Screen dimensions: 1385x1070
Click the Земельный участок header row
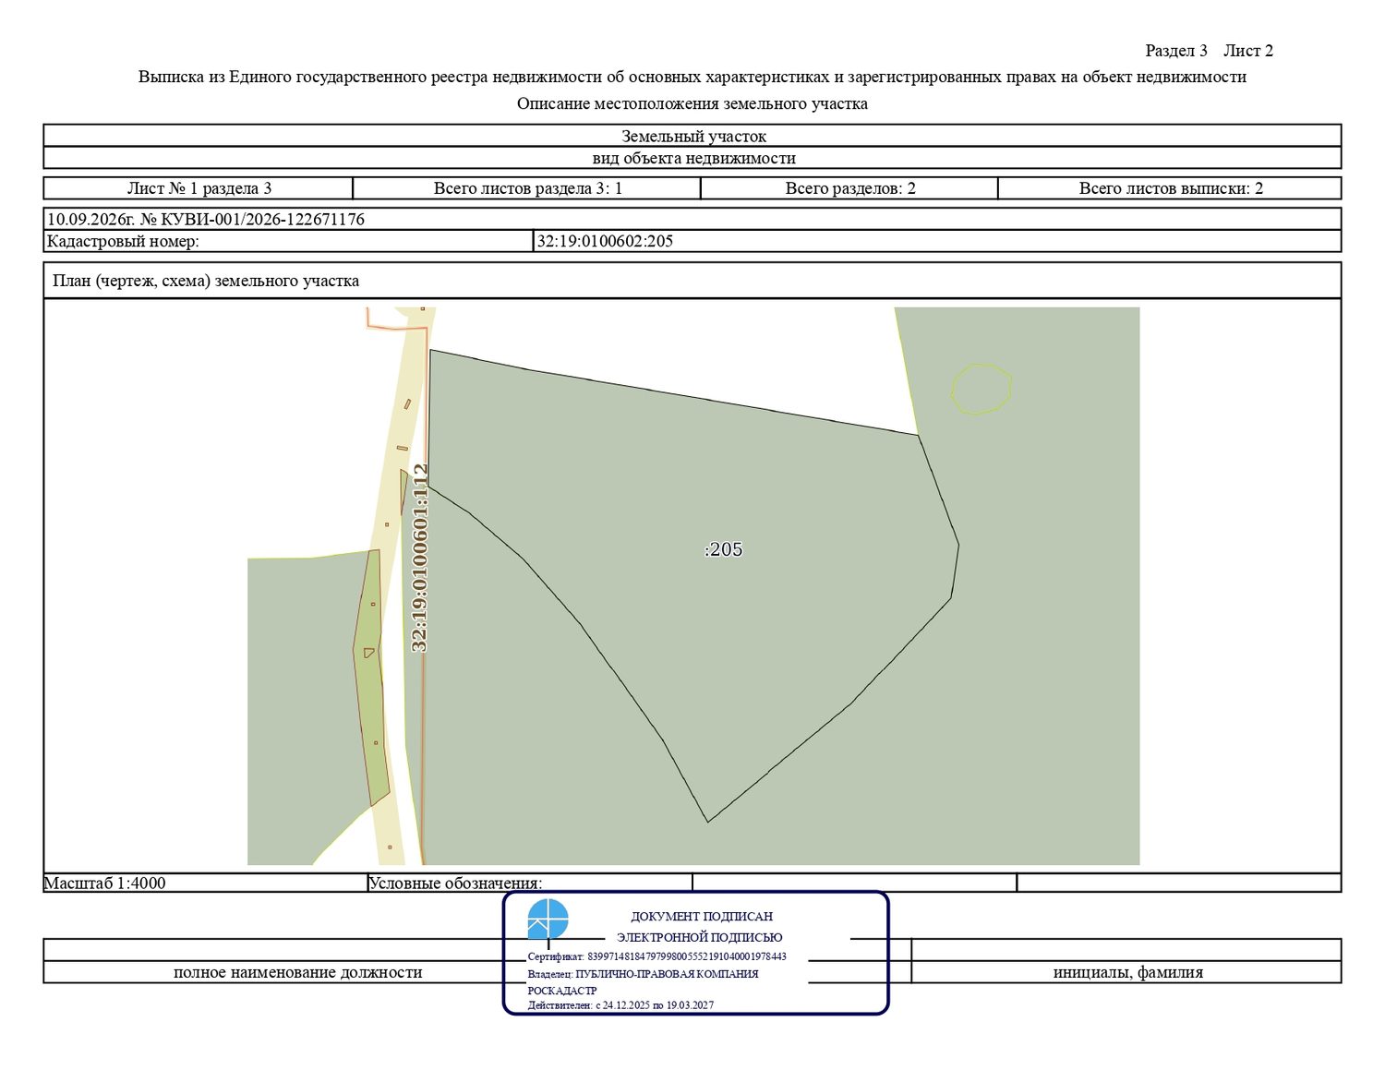tap(692, 136)
